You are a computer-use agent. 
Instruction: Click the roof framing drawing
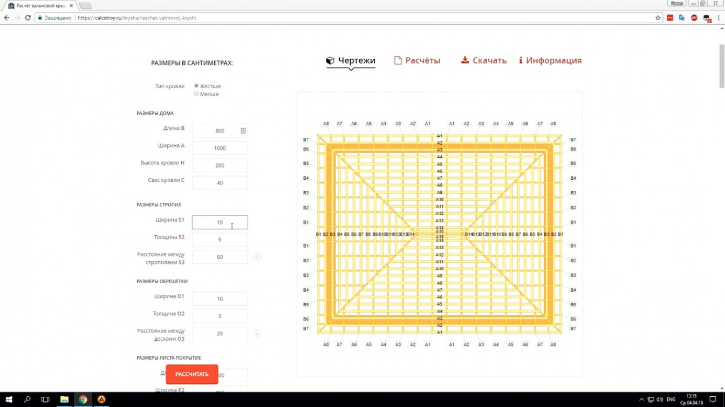[439, 234]
